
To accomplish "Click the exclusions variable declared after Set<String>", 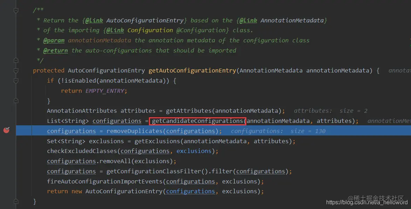I will pyautogui.click(x=107, y=141).
